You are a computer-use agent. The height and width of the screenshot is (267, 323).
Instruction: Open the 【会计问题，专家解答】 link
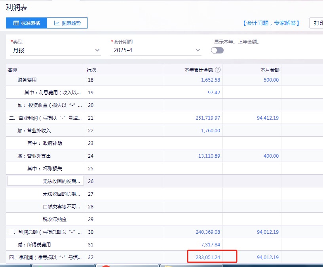coord(271,23)
